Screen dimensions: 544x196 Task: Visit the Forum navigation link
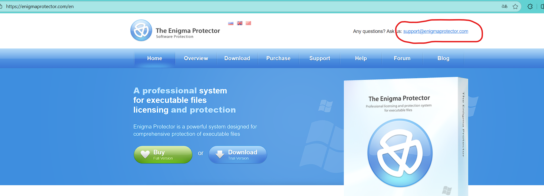402,58
